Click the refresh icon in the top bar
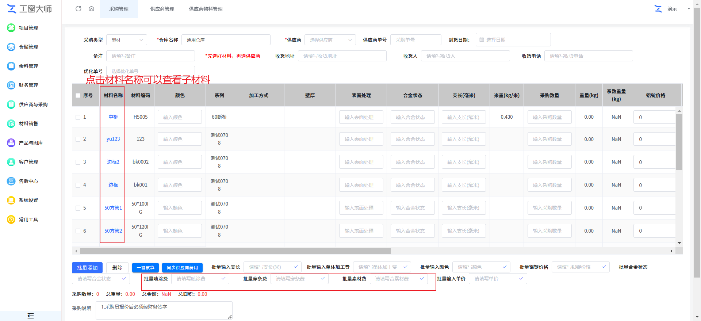 (x=78, y=9)
